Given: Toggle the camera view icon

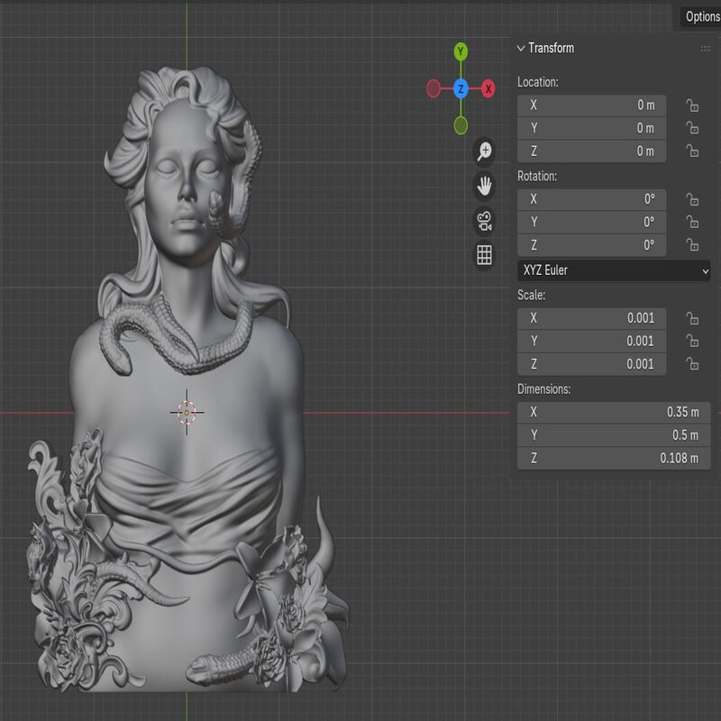Looking at the screenshot, I should [x=484, y=221].
